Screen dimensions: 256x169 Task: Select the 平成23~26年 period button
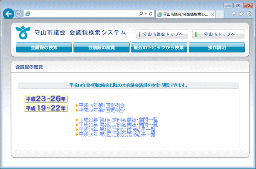pyautogui.click(x=46, y=99)
